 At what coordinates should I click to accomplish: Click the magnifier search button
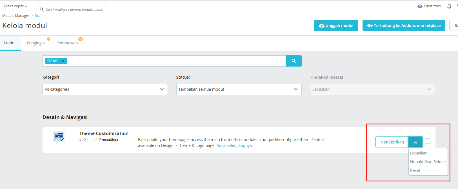click(x=294, y=61)
